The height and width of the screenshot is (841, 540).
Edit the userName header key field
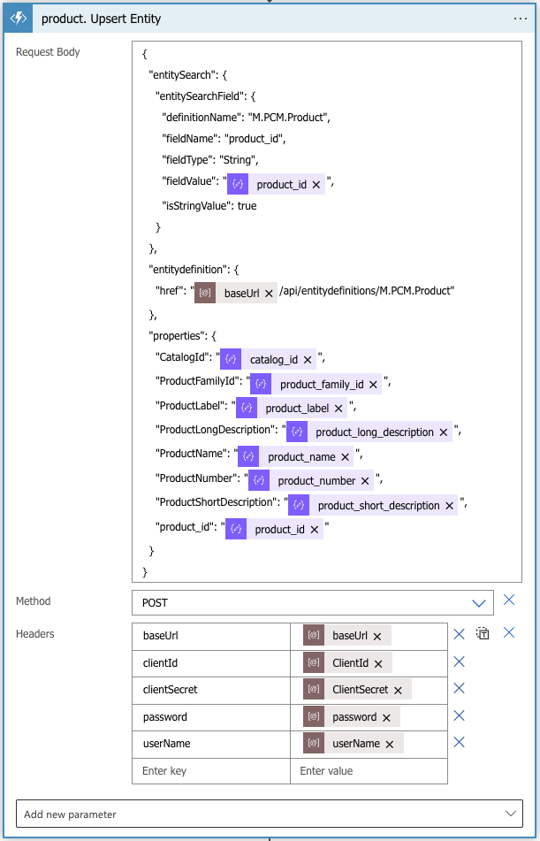(x=211, y=744)
